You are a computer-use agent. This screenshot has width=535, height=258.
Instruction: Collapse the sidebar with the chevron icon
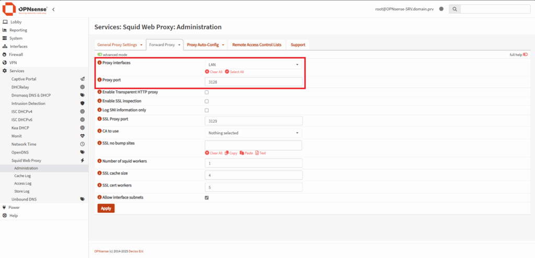[54, 9]
